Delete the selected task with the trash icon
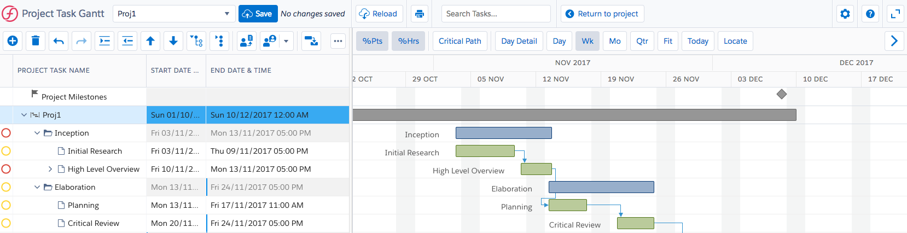 [x=36, y=41]
